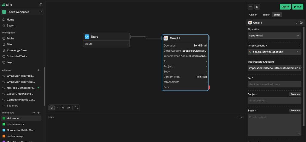Click editor panel vertical scrollbar
The height and width of the screenshot is (142, 306).
(x=304, y=76)
